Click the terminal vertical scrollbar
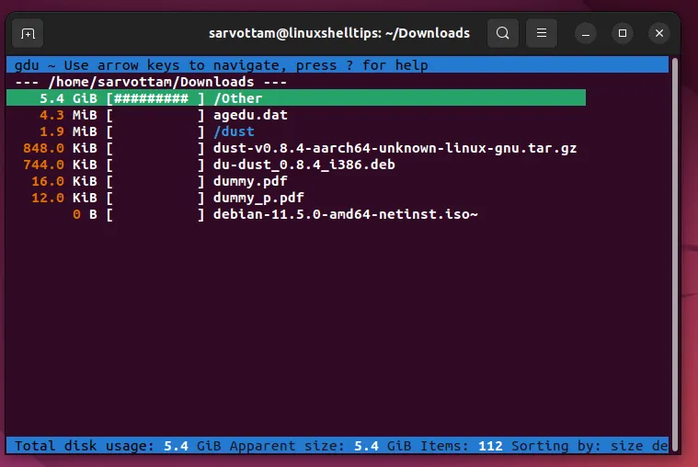 (675, 254)
